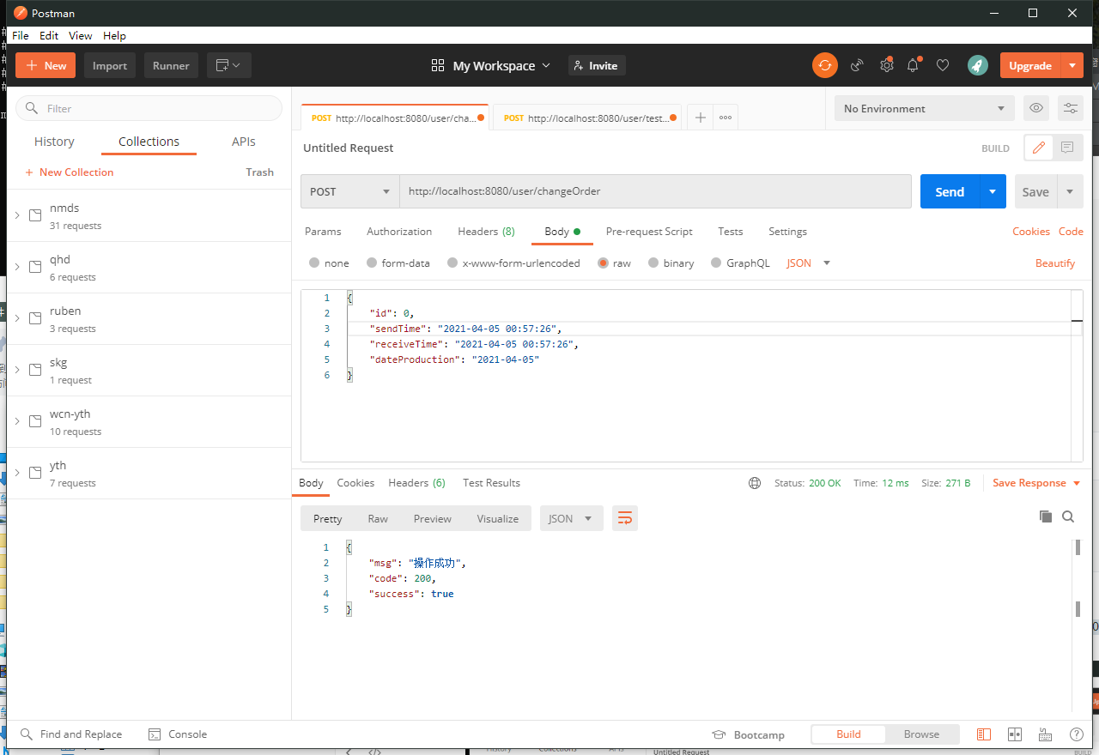Click the sync status icon
Image resolution: width=1099 pixels, height=755 pixels.
pos(825,65)
